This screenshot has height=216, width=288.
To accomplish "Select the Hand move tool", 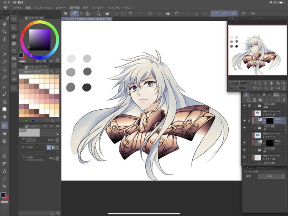I will pos(4,24).
